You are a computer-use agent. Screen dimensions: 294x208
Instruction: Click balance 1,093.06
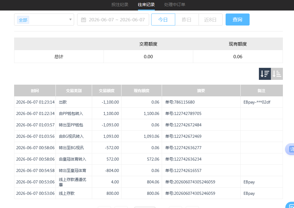pyautogui.click(x=151, y=136)
